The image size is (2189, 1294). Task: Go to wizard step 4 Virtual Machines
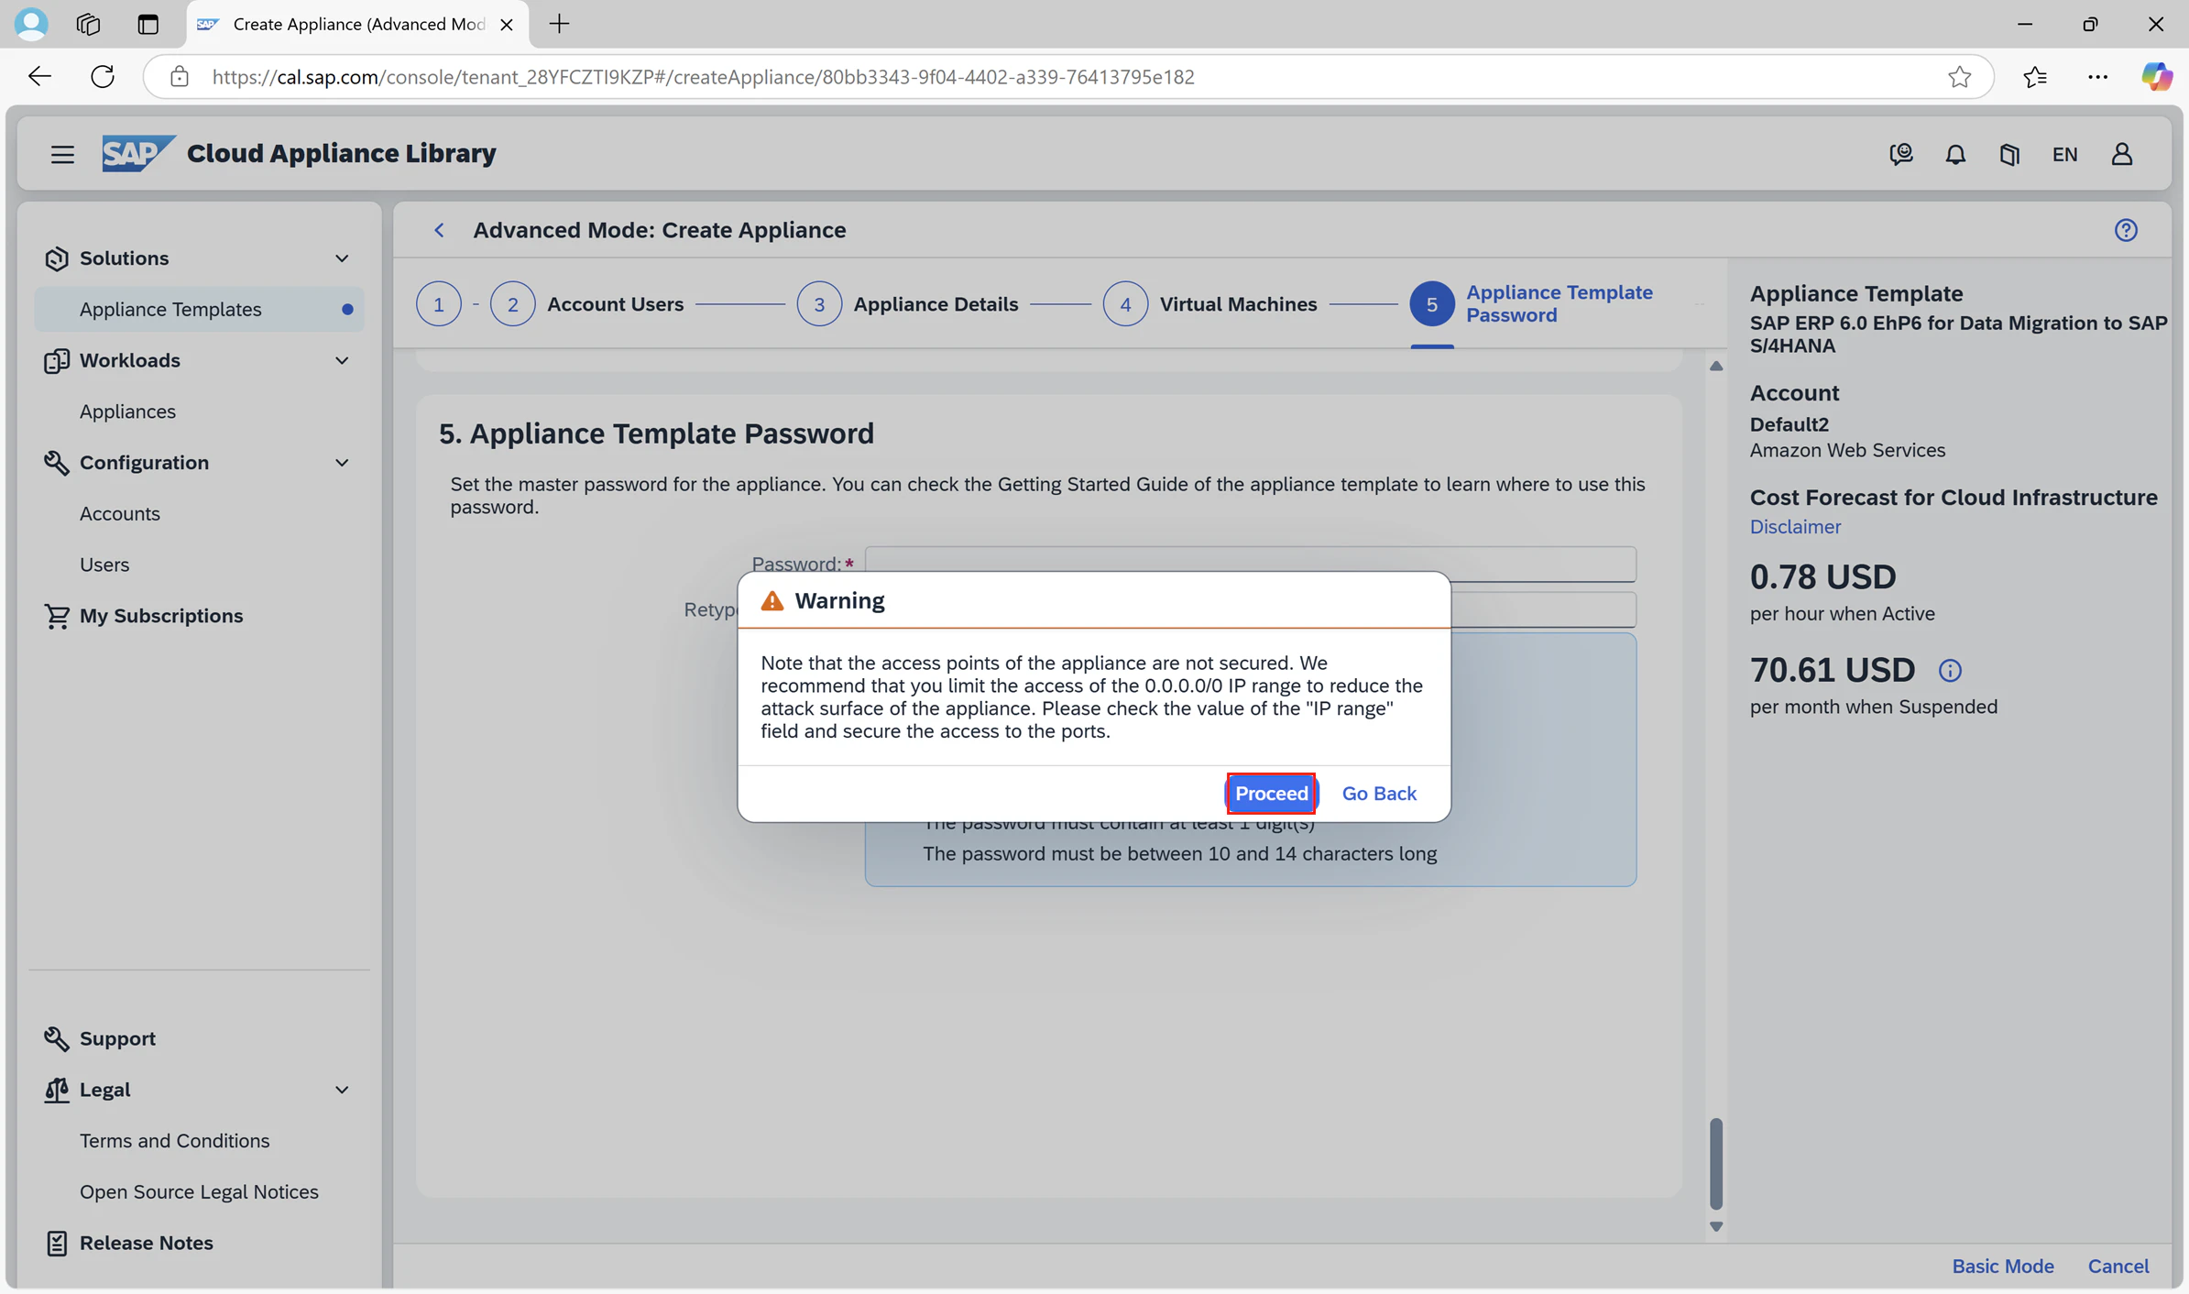1210,304
